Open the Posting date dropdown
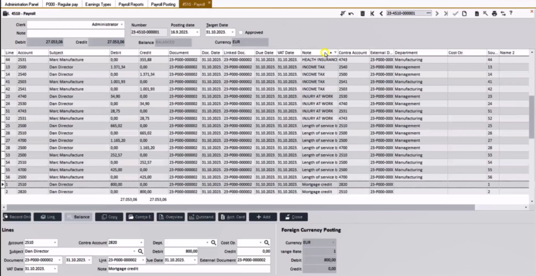This screenshot has width=536, height=276. [x=197, y=32]
